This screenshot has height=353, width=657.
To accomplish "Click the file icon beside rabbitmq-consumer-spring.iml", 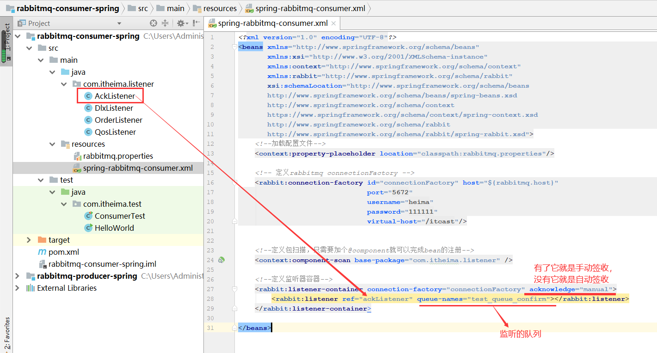I will pyautogui.click(x=42, y=264).
